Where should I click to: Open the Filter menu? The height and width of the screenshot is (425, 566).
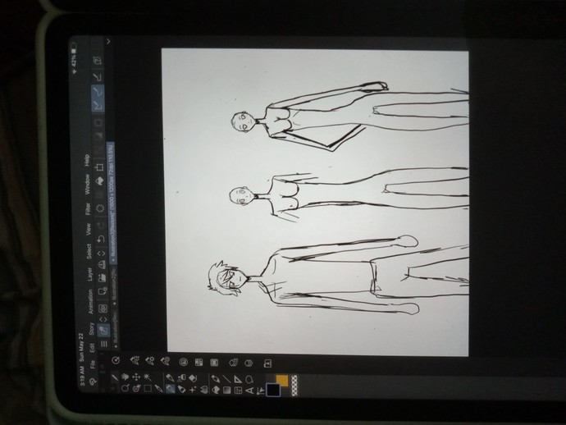point(88,209)
